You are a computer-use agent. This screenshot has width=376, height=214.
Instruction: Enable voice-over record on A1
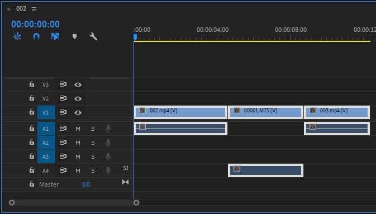pos(108,129)
